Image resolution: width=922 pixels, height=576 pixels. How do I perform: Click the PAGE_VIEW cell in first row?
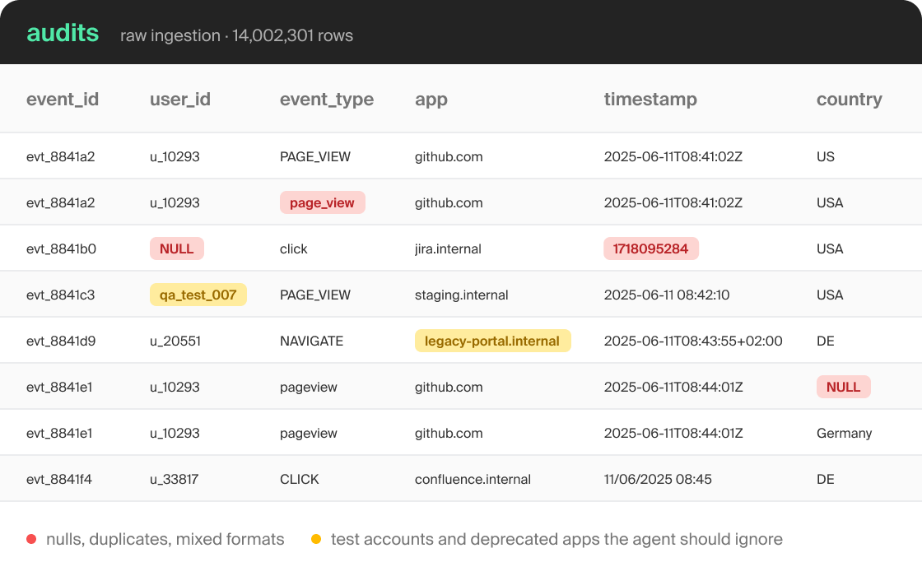point(315,157)
